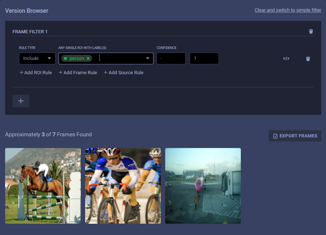Open the airport airplane frame thumbnail

pos(203,186)
